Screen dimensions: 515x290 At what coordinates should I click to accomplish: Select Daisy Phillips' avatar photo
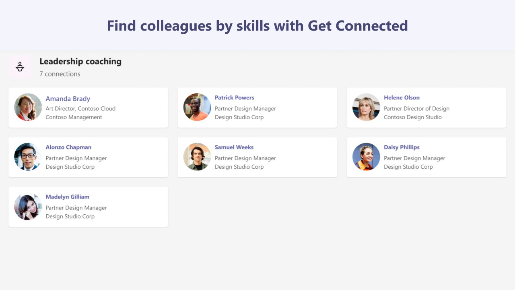(x=366, y=157)
